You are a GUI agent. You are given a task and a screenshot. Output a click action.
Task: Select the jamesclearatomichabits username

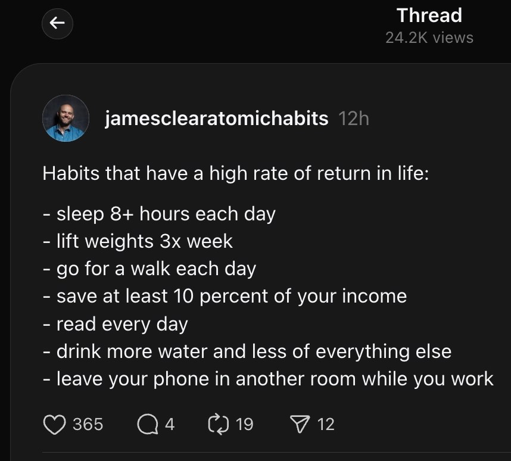tap(215, 119)
